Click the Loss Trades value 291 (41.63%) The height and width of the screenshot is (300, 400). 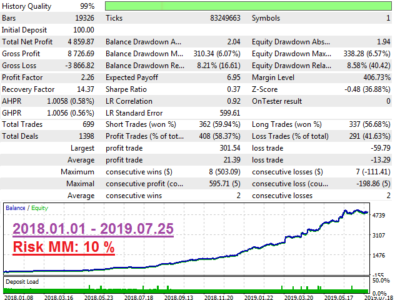tap(369, 136)
